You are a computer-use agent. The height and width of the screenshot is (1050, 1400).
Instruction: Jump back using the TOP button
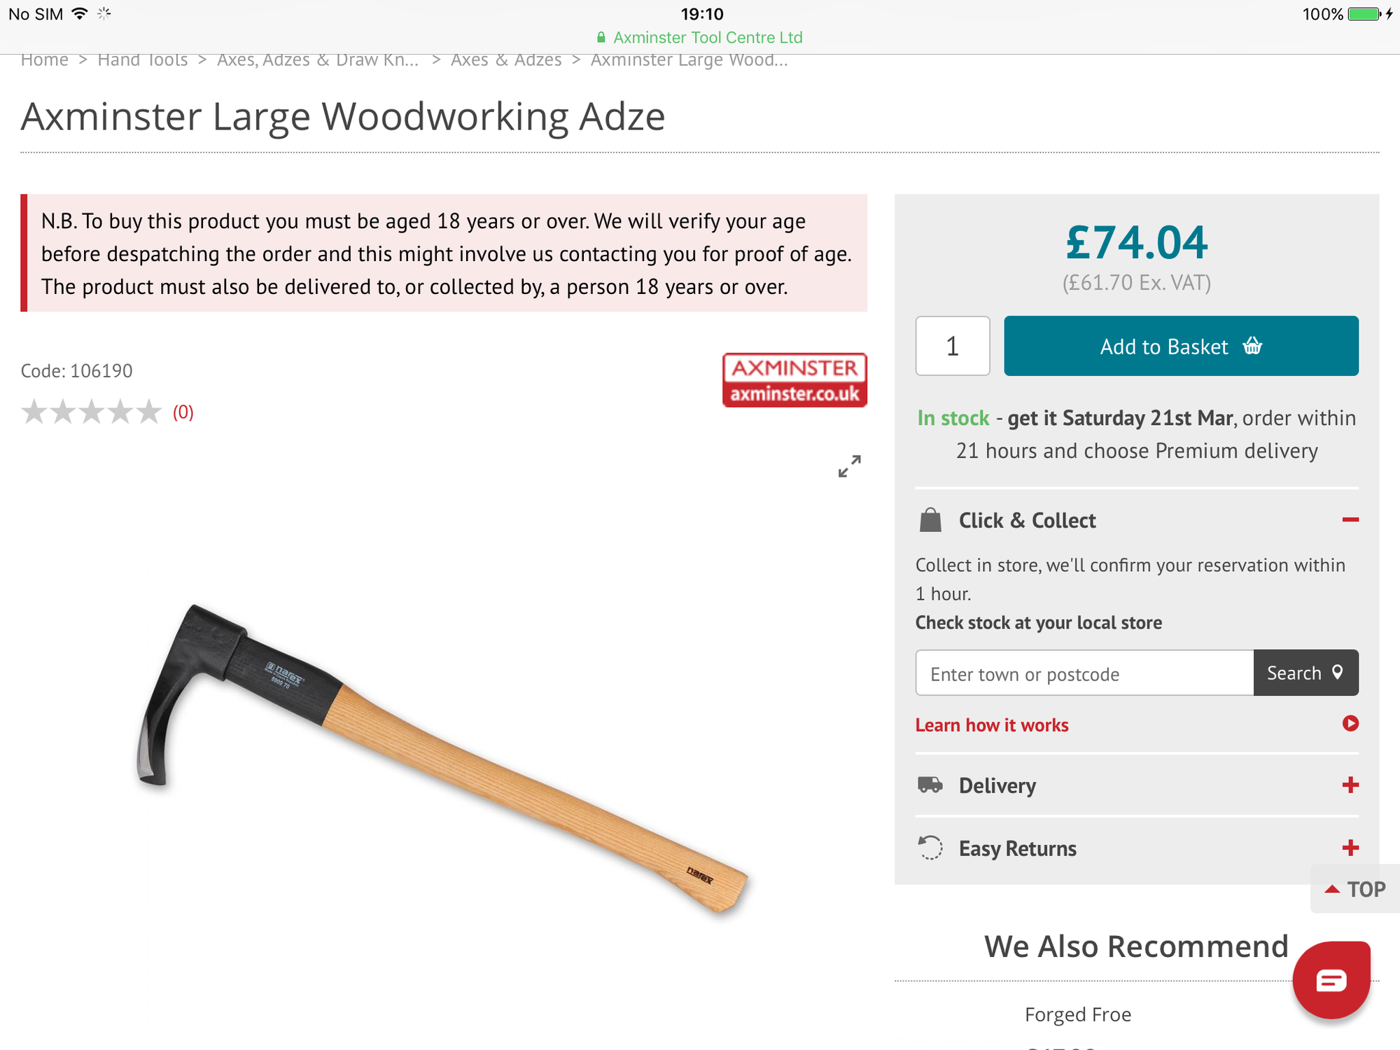1354,889
